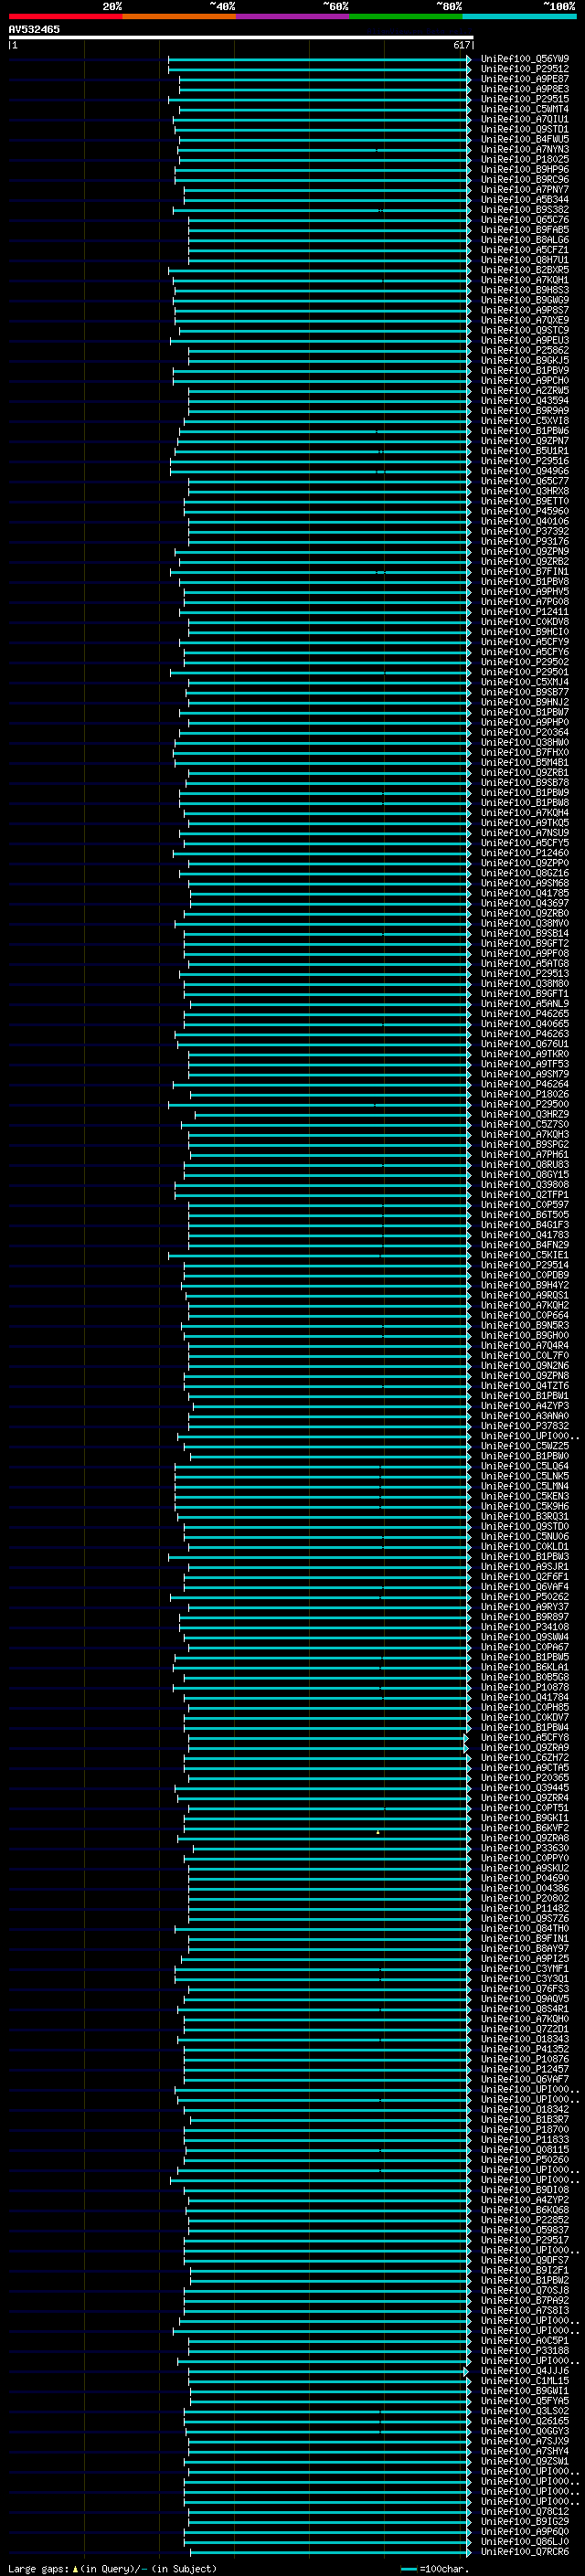Click the alignment bar for UniRef100_P29500
585x2576 pixels.
(319, 1105)
